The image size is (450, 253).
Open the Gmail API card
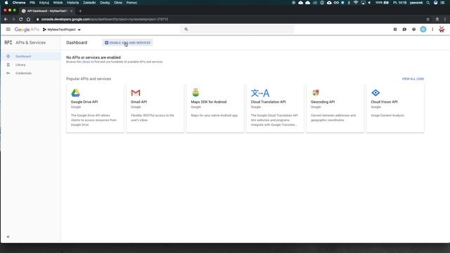click(155, 108)
